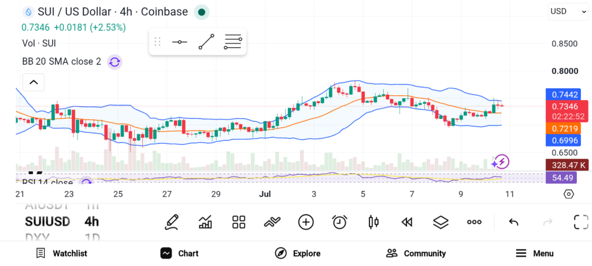Click the greyed-out redo arrow icon
The height and width of the screenshot is (266, 592).
point(547,222)
